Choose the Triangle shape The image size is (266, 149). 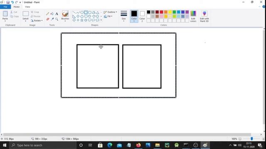point(98,12)
